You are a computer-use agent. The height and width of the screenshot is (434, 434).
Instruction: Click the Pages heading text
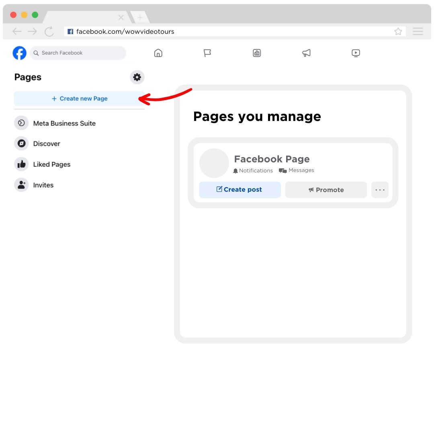tap(28, 77)
